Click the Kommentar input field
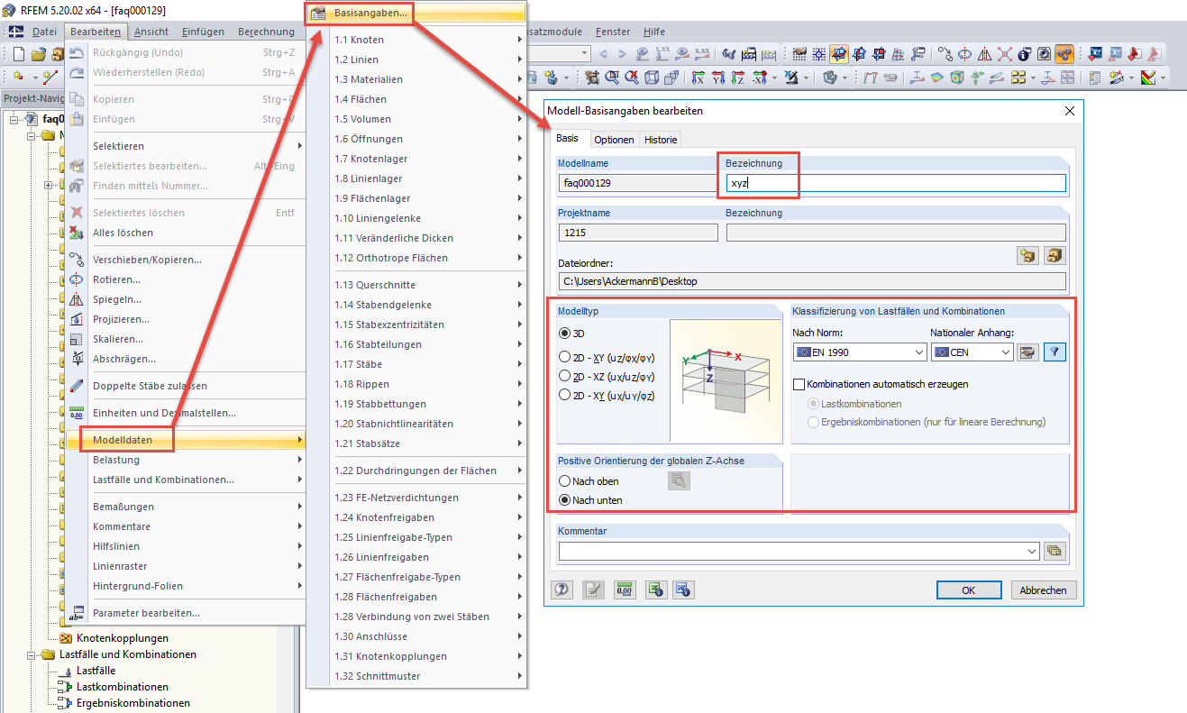Image resolution: width=1187 pixels, height=713 pixels. pyautogui.click(x=799, y=551)
